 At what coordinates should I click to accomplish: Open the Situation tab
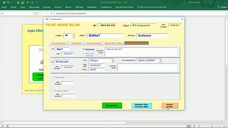(x=77, y=43)
